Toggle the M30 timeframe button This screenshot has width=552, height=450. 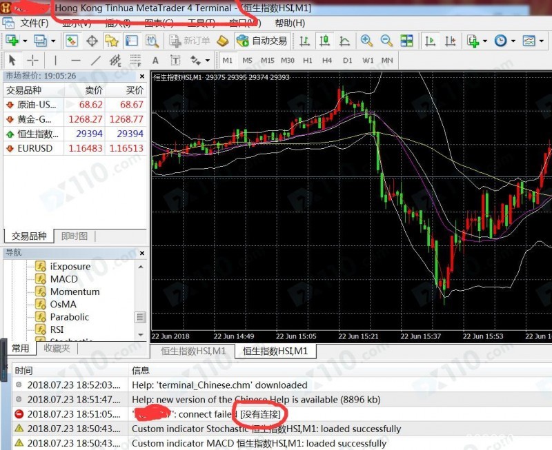coord(288,61)
